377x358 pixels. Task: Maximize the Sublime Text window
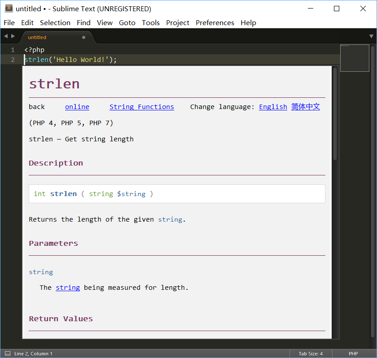(337, 9)
